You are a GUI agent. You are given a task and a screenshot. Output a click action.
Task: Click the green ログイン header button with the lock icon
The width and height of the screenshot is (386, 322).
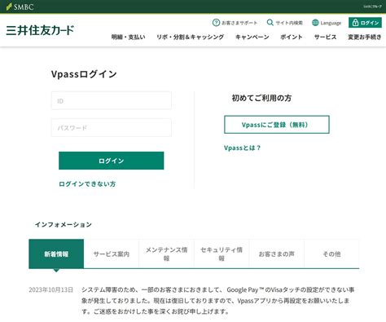pyautogui.click(x=365, y=23)
